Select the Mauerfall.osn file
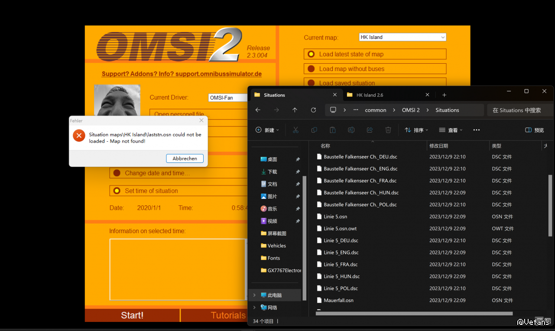The image size is (555, 331). (338, 300)
